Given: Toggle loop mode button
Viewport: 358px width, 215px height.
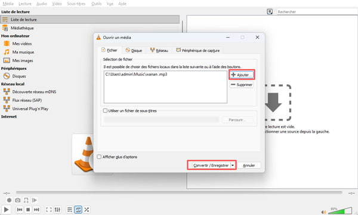Looking at the screenshot, I should point(78,210).
